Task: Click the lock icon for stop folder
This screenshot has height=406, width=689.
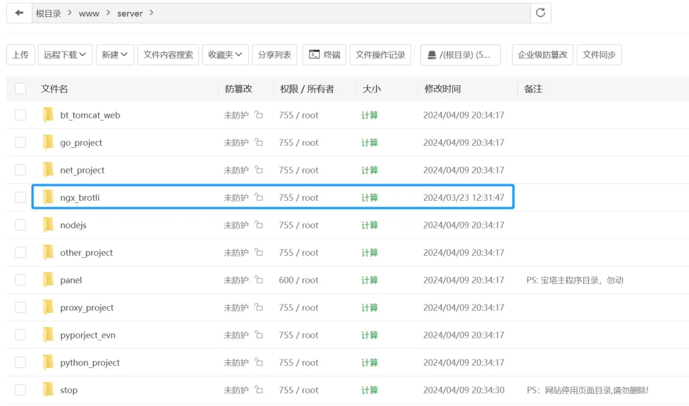Action: tap(259, 390)
